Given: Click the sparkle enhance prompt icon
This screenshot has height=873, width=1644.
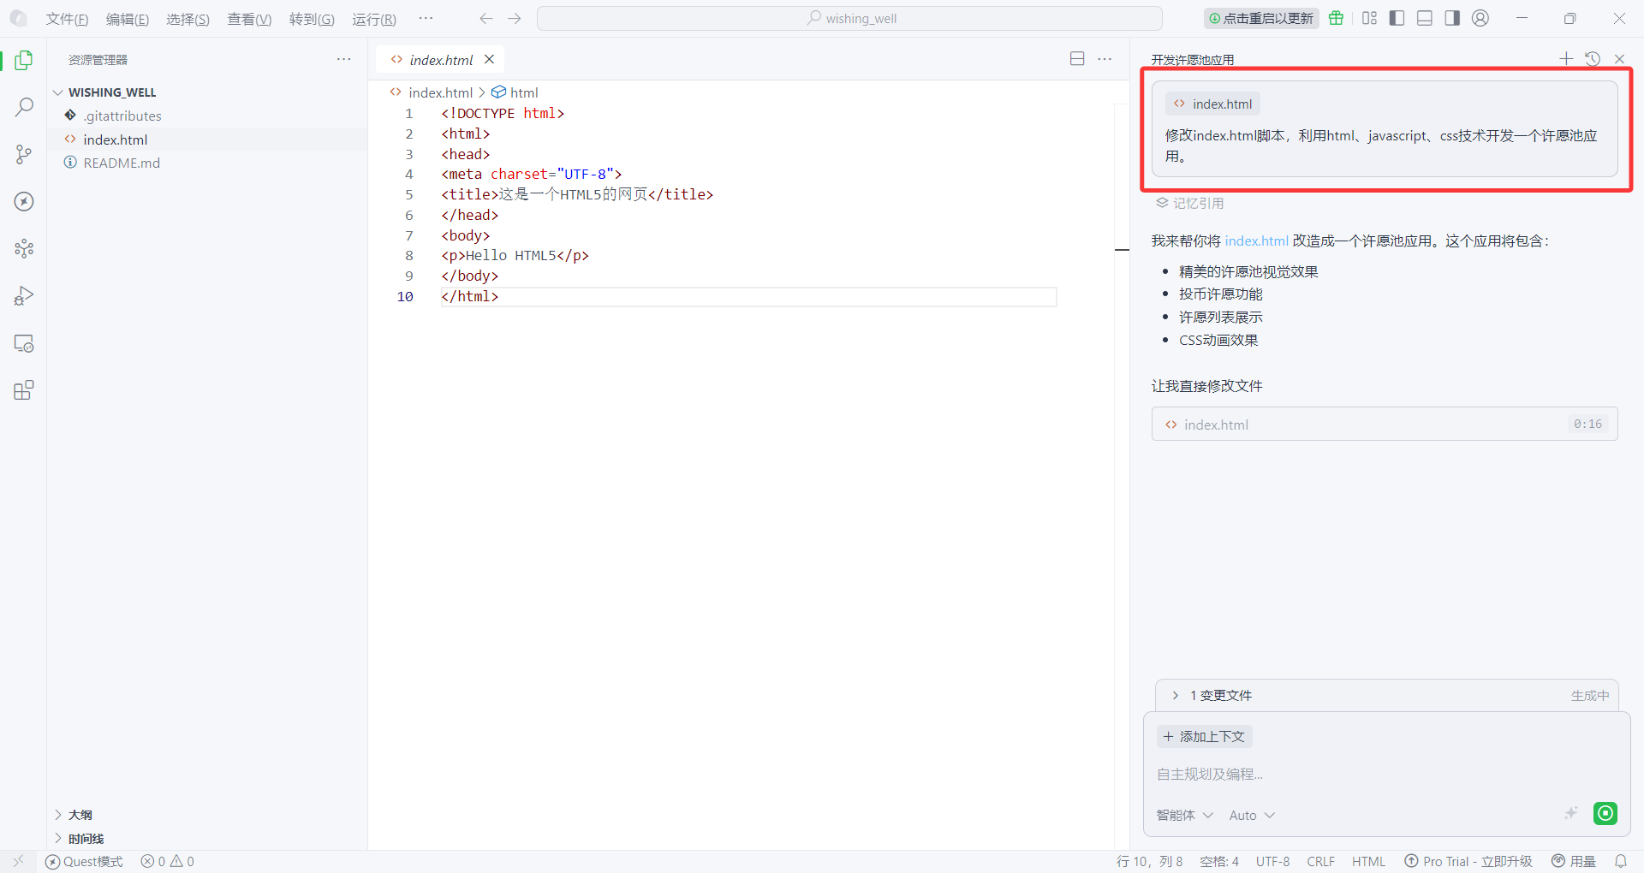Looking at the screenshot, I should (x=1571, y=813).
